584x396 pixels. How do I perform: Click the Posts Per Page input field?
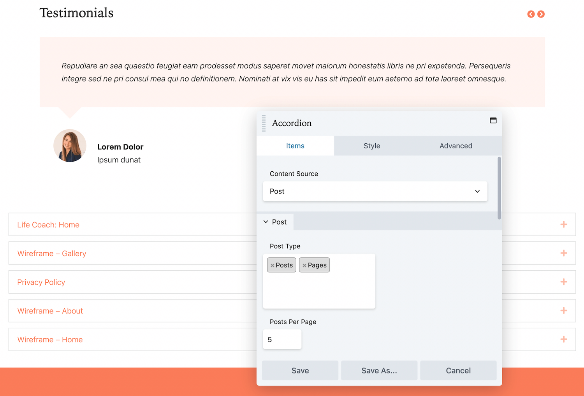(282, 340)
